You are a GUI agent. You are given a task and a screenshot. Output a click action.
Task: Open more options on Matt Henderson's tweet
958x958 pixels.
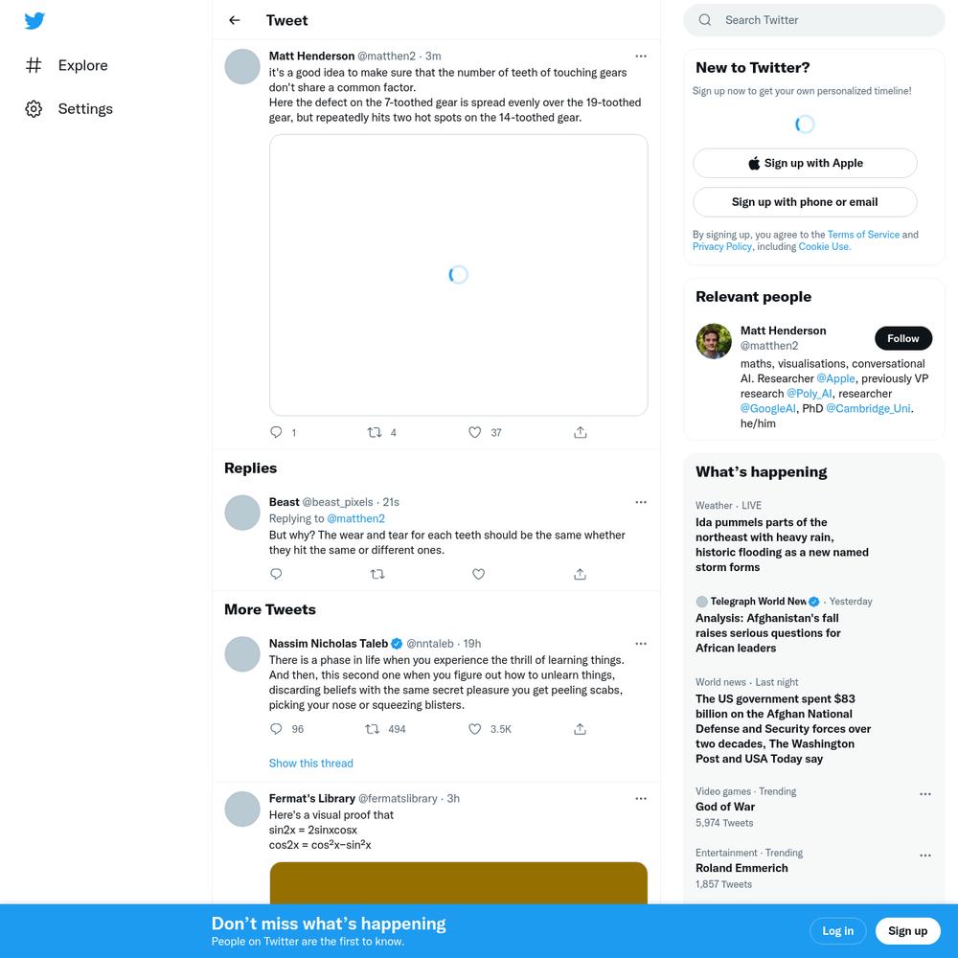point(641,57)
